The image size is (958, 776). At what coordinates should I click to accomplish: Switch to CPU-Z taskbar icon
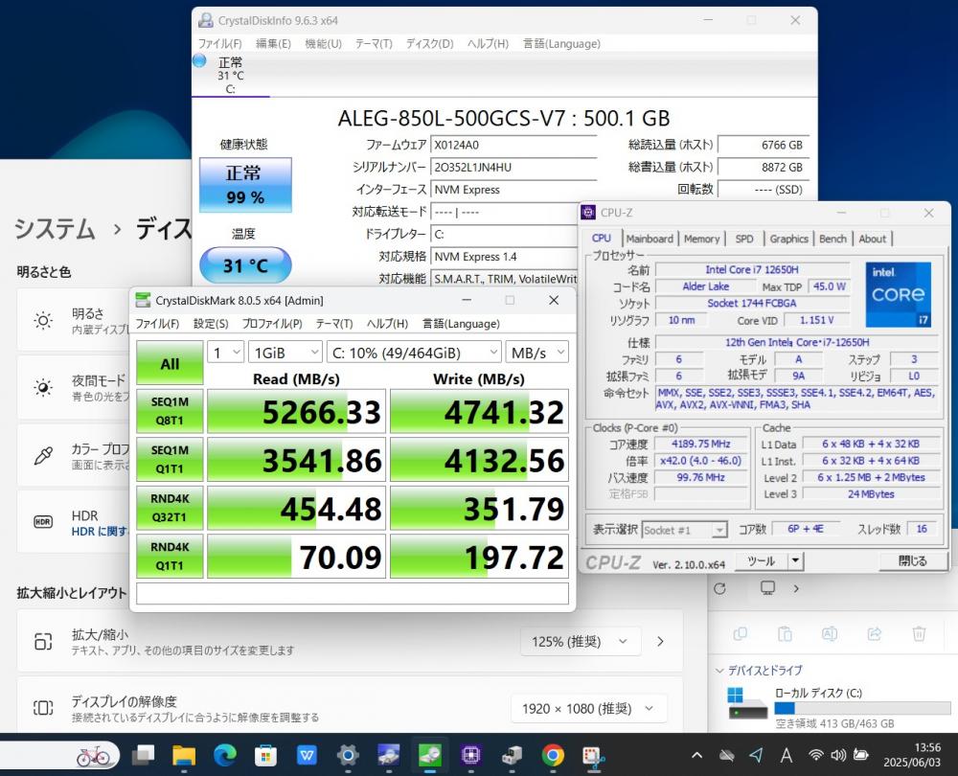pos(470,756)
